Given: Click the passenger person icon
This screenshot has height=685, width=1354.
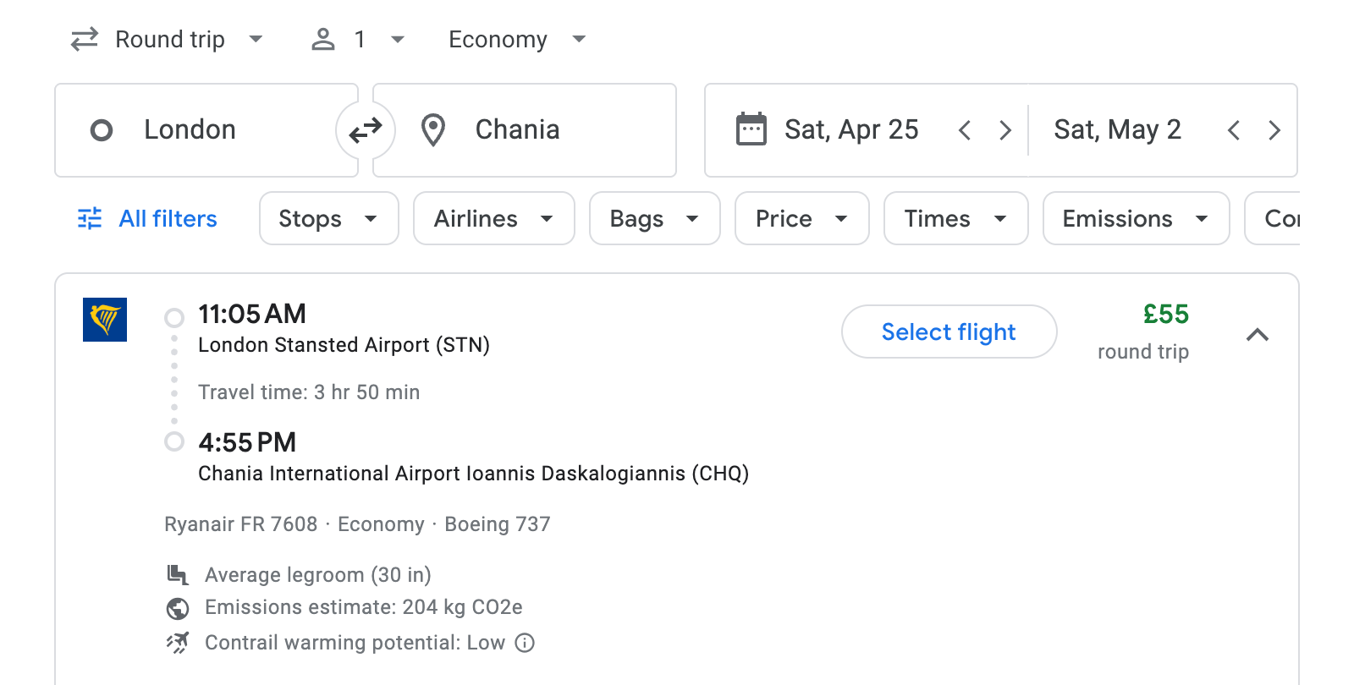Looking at the screenshot, I should 322,39.
